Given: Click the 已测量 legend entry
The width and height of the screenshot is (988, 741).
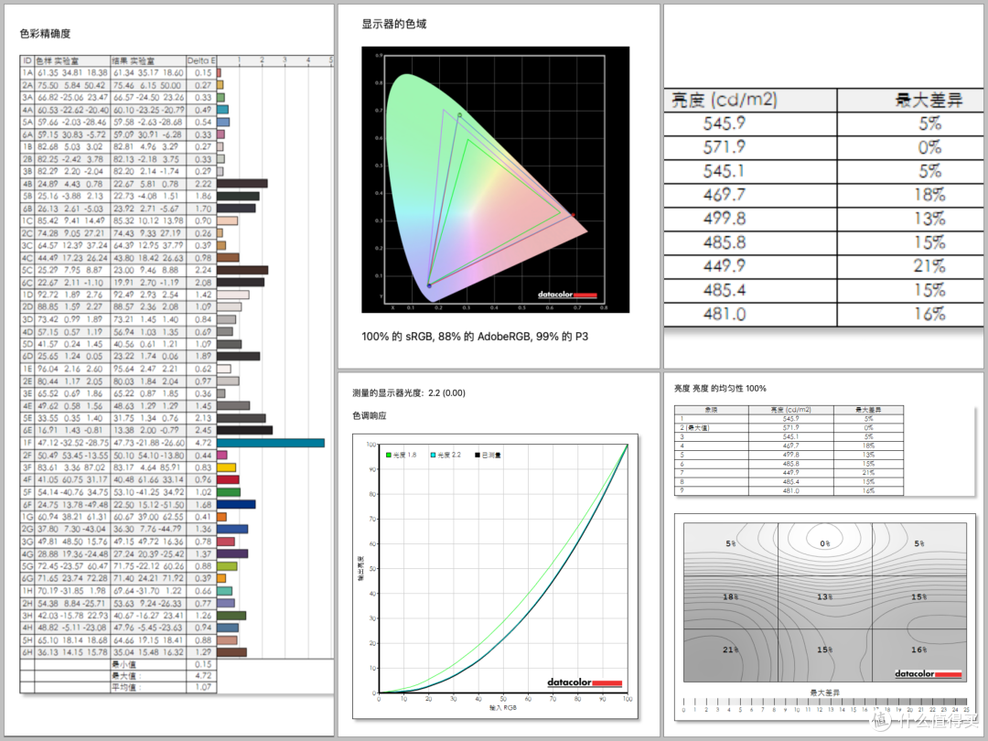Looking at the screenshot, I should (488, 455).
